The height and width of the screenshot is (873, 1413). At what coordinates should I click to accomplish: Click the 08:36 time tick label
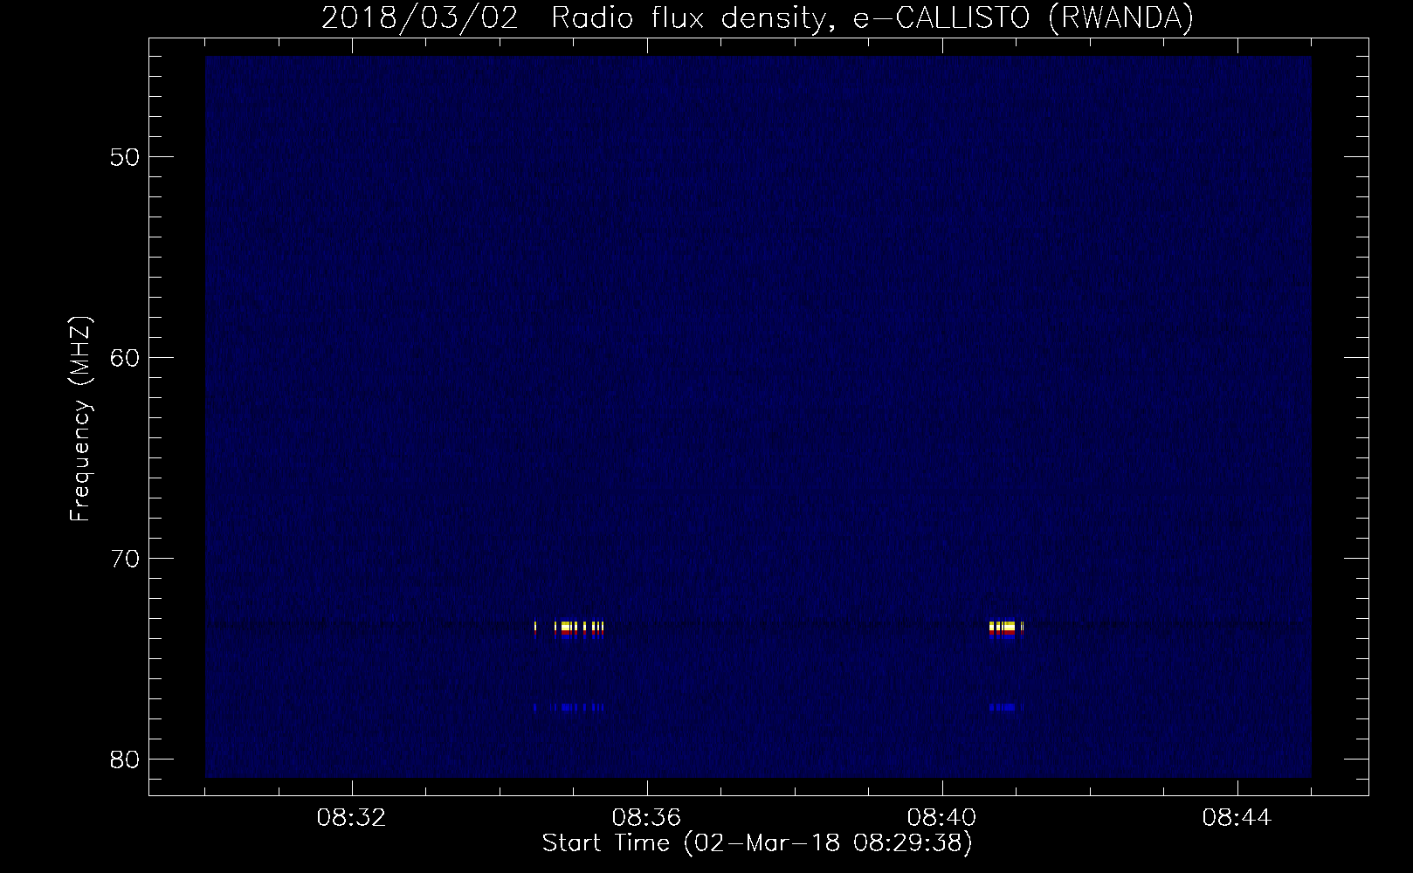point(646,818)
